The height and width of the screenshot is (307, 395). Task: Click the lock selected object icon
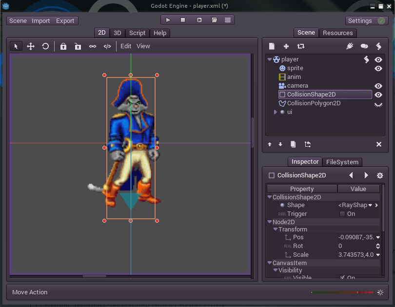[63, 46]
